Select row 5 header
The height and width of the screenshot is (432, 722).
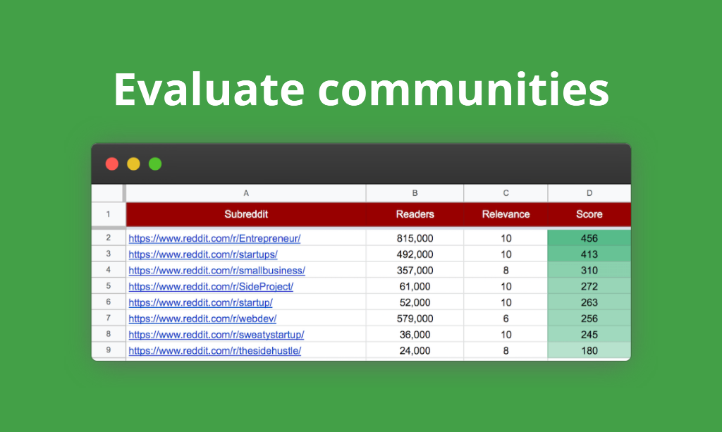109,286
